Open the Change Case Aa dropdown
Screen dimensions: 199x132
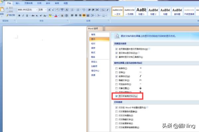[45, 16]
